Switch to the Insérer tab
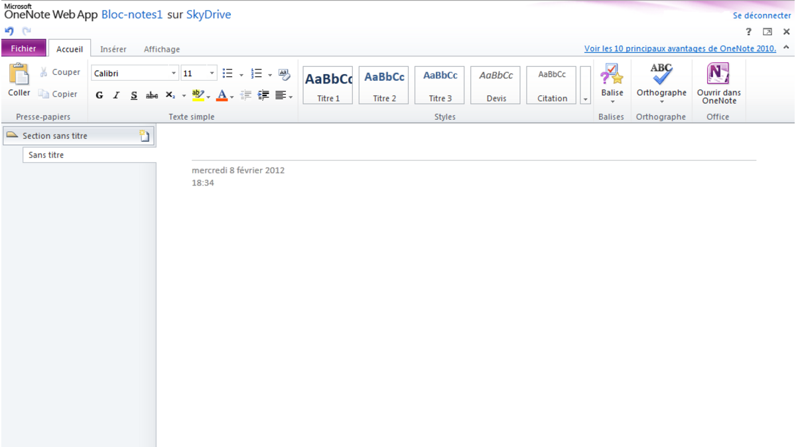The width and height of the screenshot is (796, 447). 113,49
